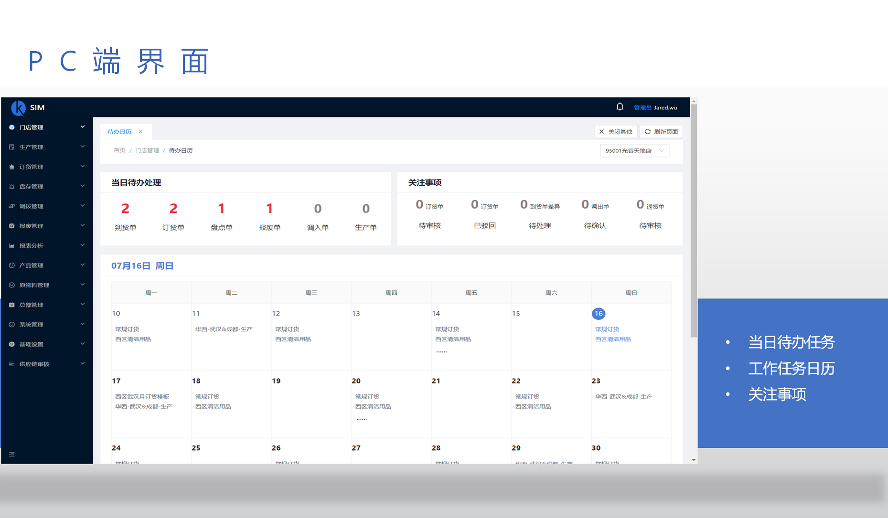Click the Jared.wu user name
Viewport: 888px width, 518px height.
click(665, 108)
